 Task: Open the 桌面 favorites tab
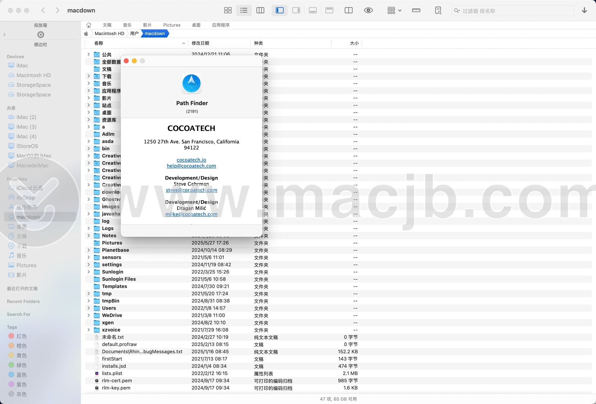point(196,25)
